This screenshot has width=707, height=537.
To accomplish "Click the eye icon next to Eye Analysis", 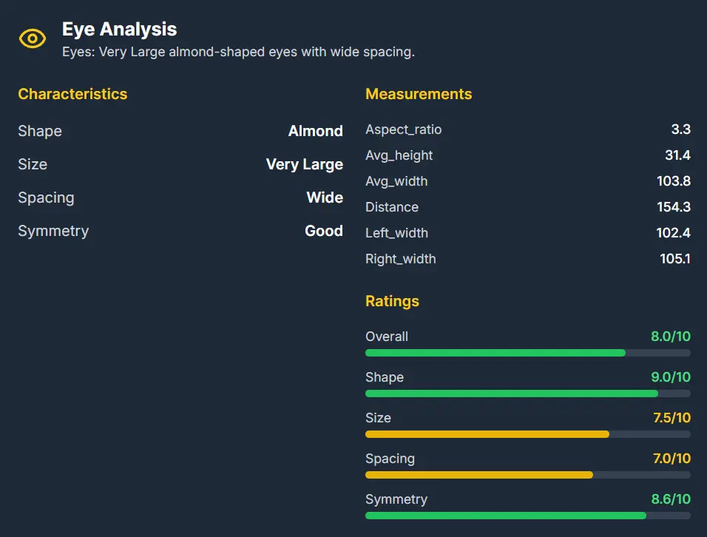I will (32, 38).
